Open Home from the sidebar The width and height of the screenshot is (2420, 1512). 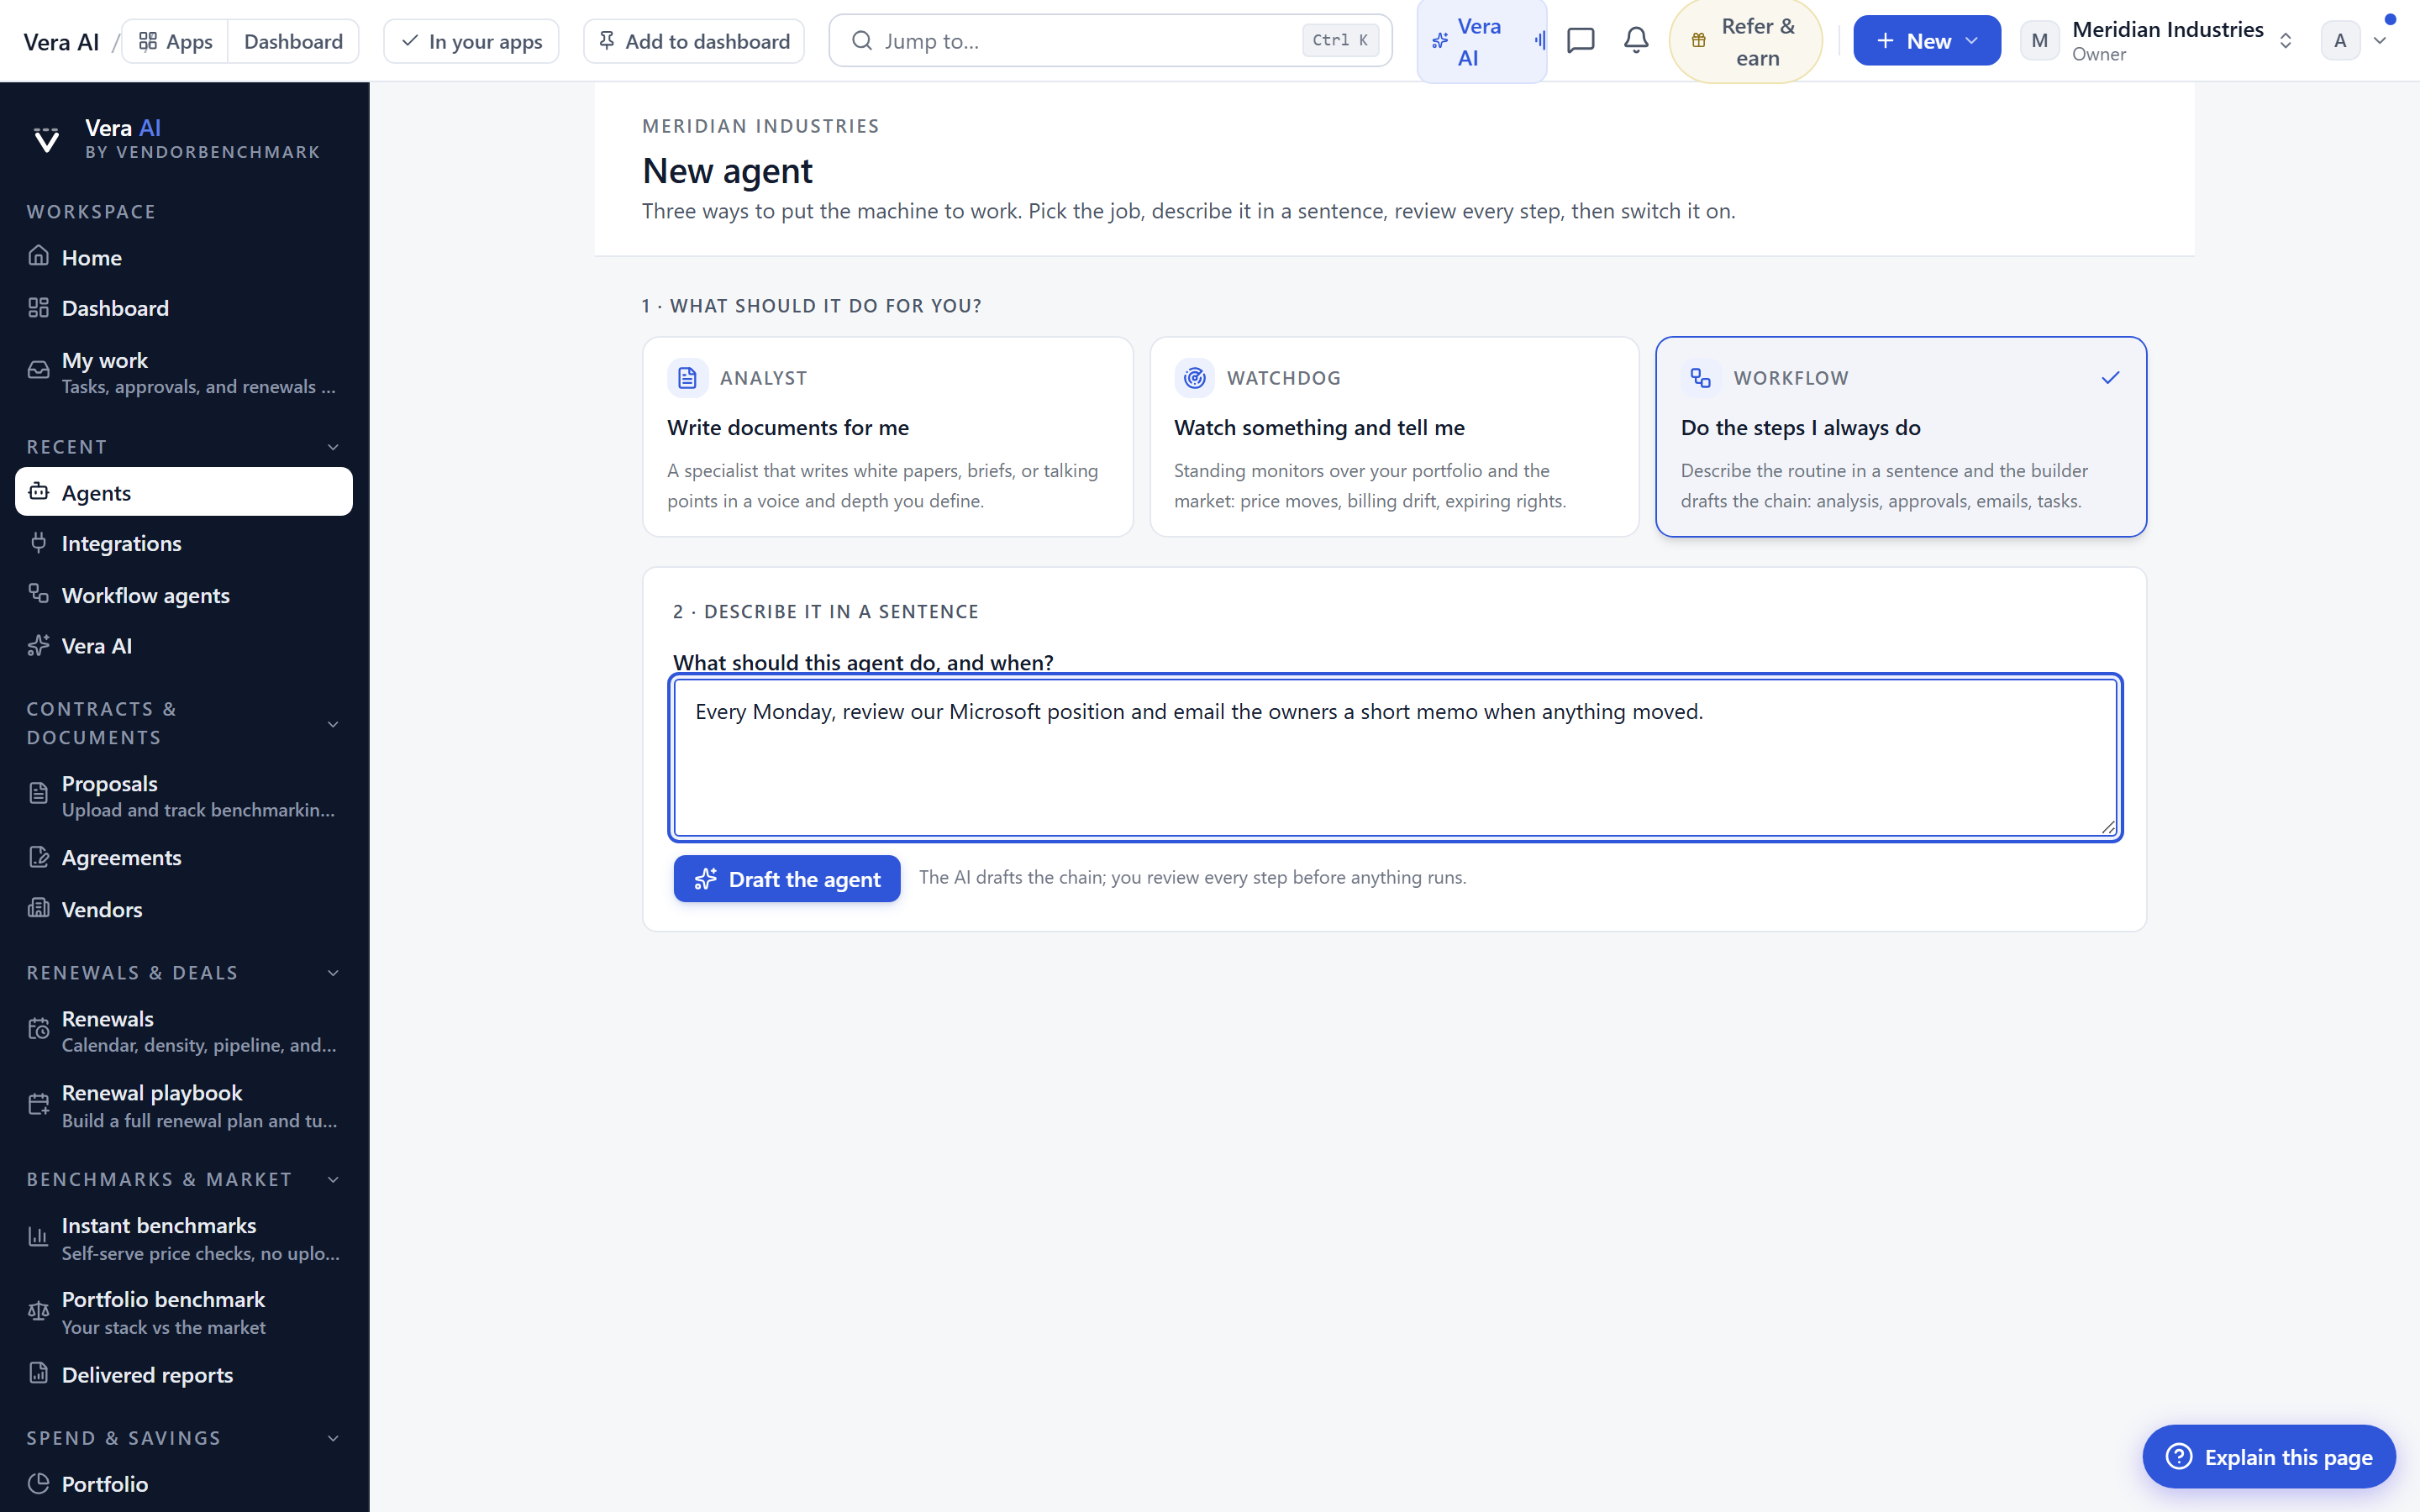pyautogui.click(x=184, y=257)
